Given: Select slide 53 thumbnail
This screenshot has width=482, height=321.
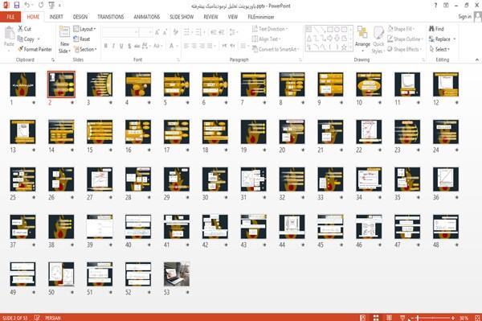Looking at the screenshot, I should coord(177,274).
